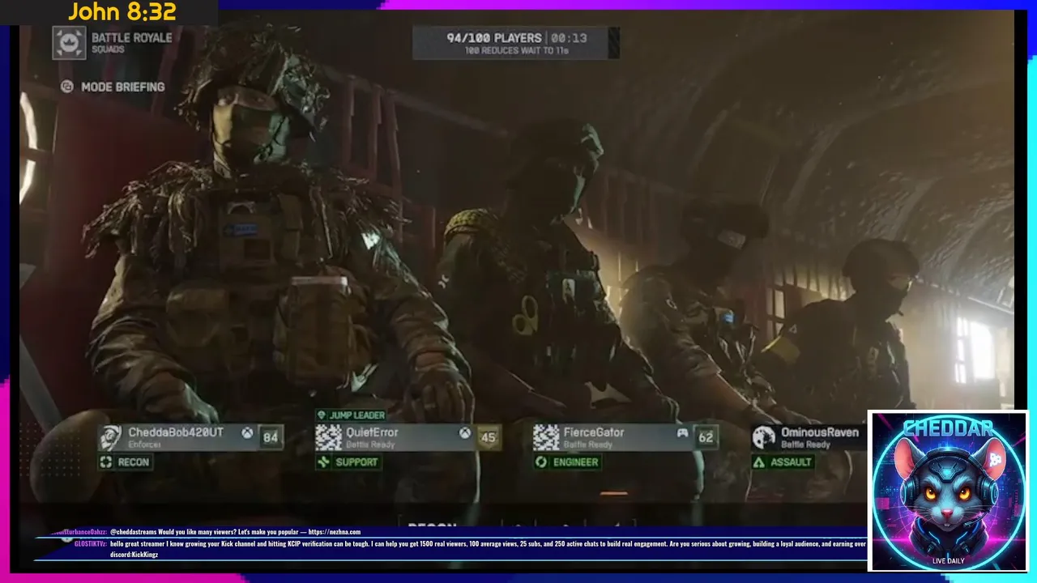Click Battle Ready status under FierceGator
This screenshot has height=583, width=1037.
pyautogui.click(x=587, y=445)
